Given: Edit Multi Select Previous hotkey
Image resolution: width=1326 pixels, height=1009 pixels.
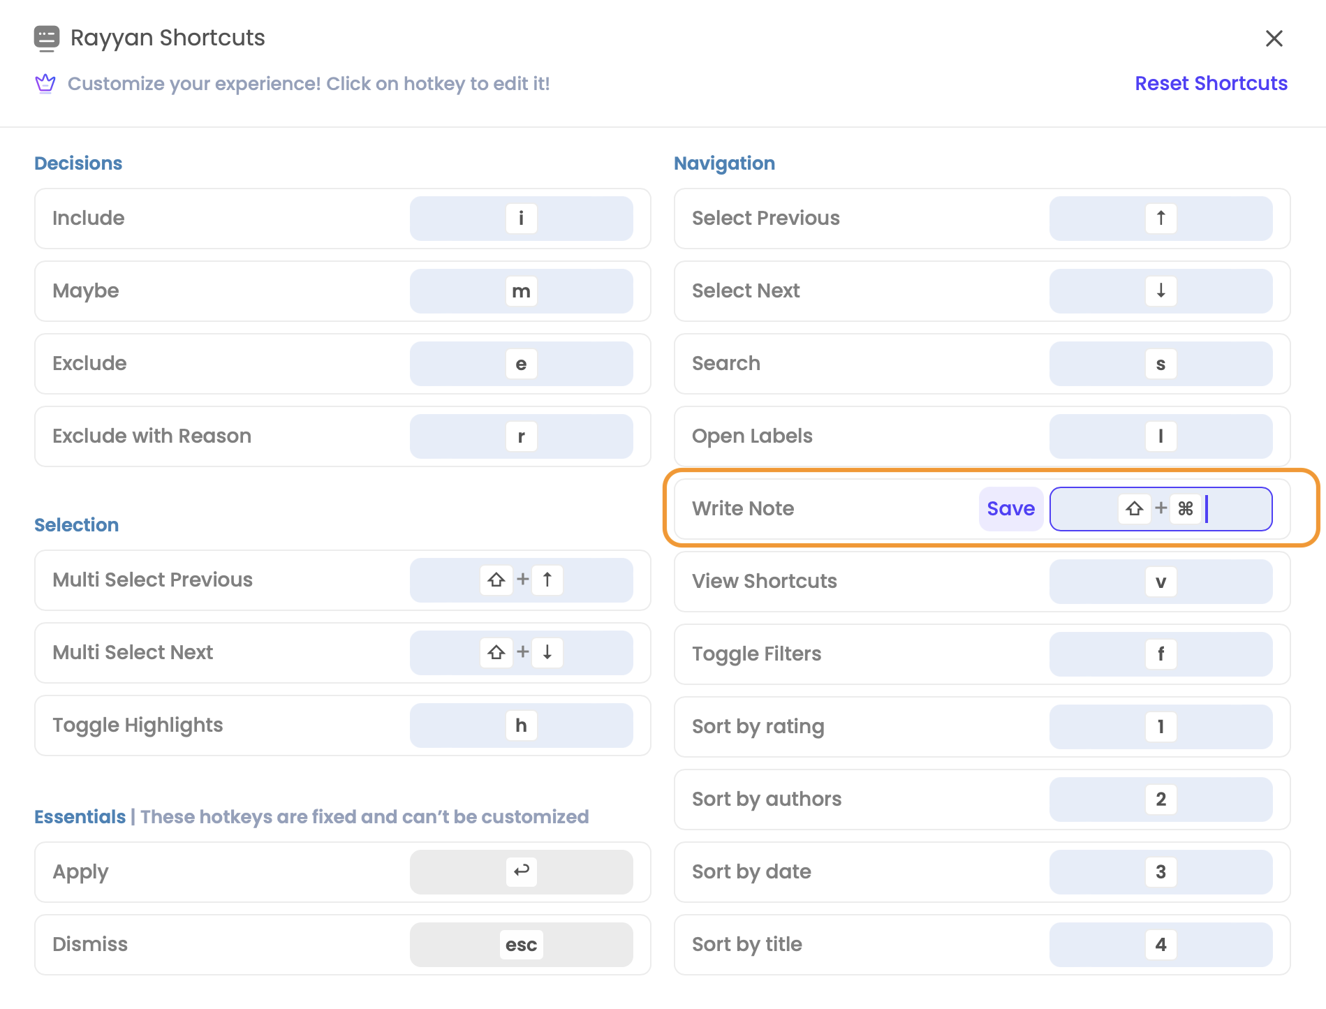Looking at the screenshot, I should [521, 580].
